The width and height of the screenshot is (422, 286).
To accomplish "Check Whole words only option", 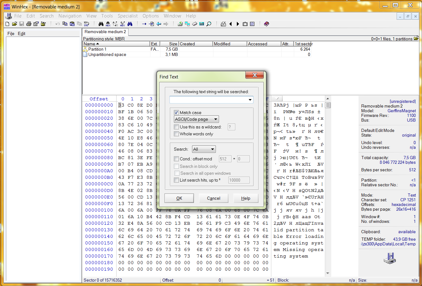I will coord(176,134).
